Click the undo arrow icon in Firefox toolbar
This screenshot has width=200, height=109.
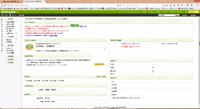coord(182,5)
